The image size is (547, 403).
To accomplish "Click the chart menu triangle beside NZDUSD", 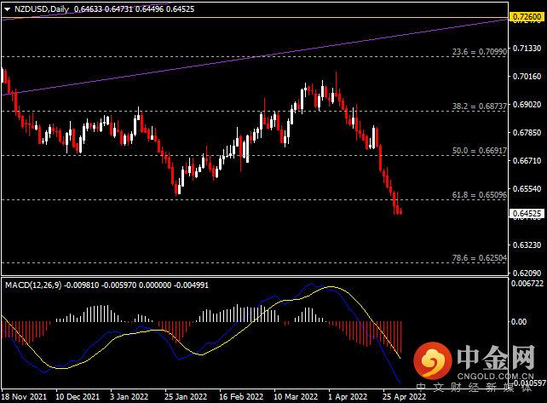I will click(7, 9).
